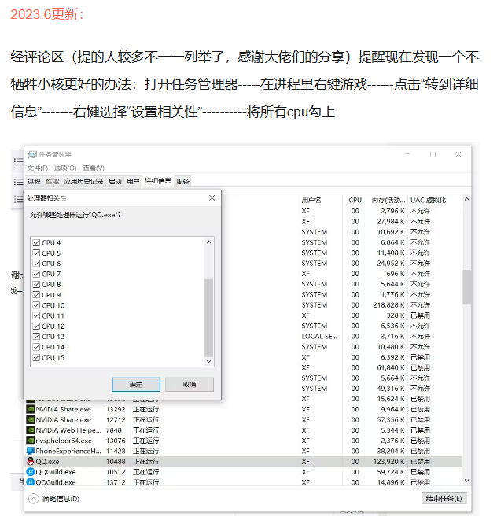Sort by the 内存(活动) column header
The image size is (497, 520).
coord(388,201)
